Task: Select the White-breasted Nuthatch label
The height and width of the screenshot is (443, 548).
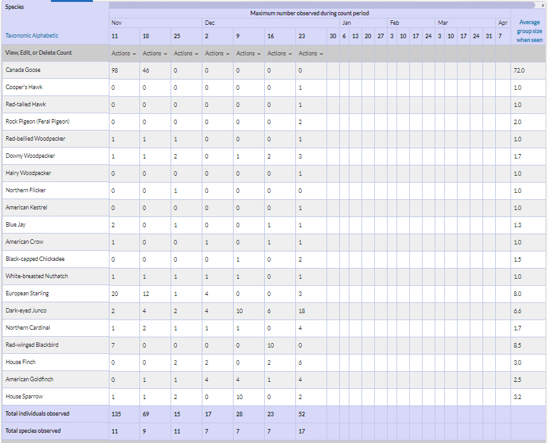Action: pos(37,276)
